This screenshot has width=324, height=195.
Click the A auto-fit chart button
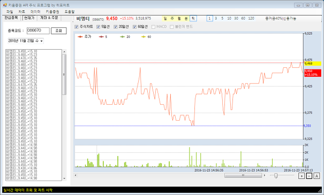[317, 176]
